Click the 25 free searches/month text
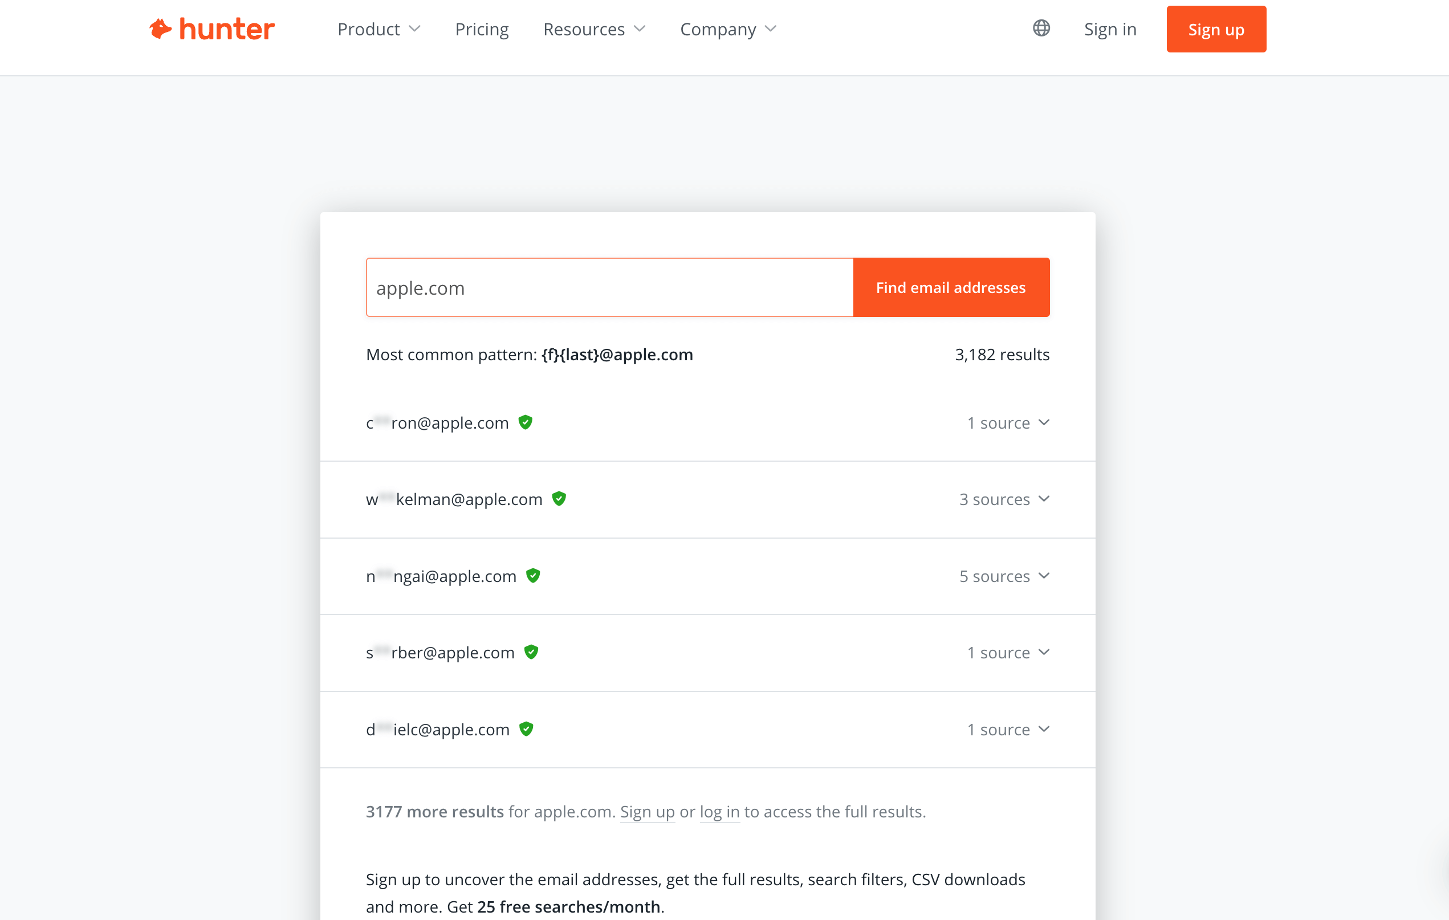The height and width of the screenshot is (920, 1449). 569,907
